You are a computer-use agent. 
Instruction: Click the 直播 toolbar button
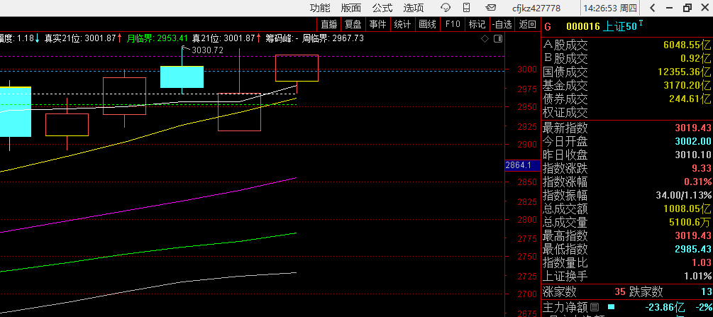(328, 25)
